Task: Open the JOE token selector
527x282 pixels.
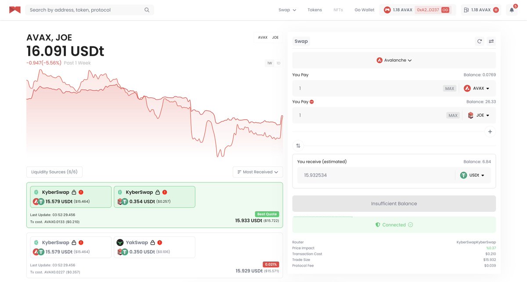Action: click(x=478, y=115)
